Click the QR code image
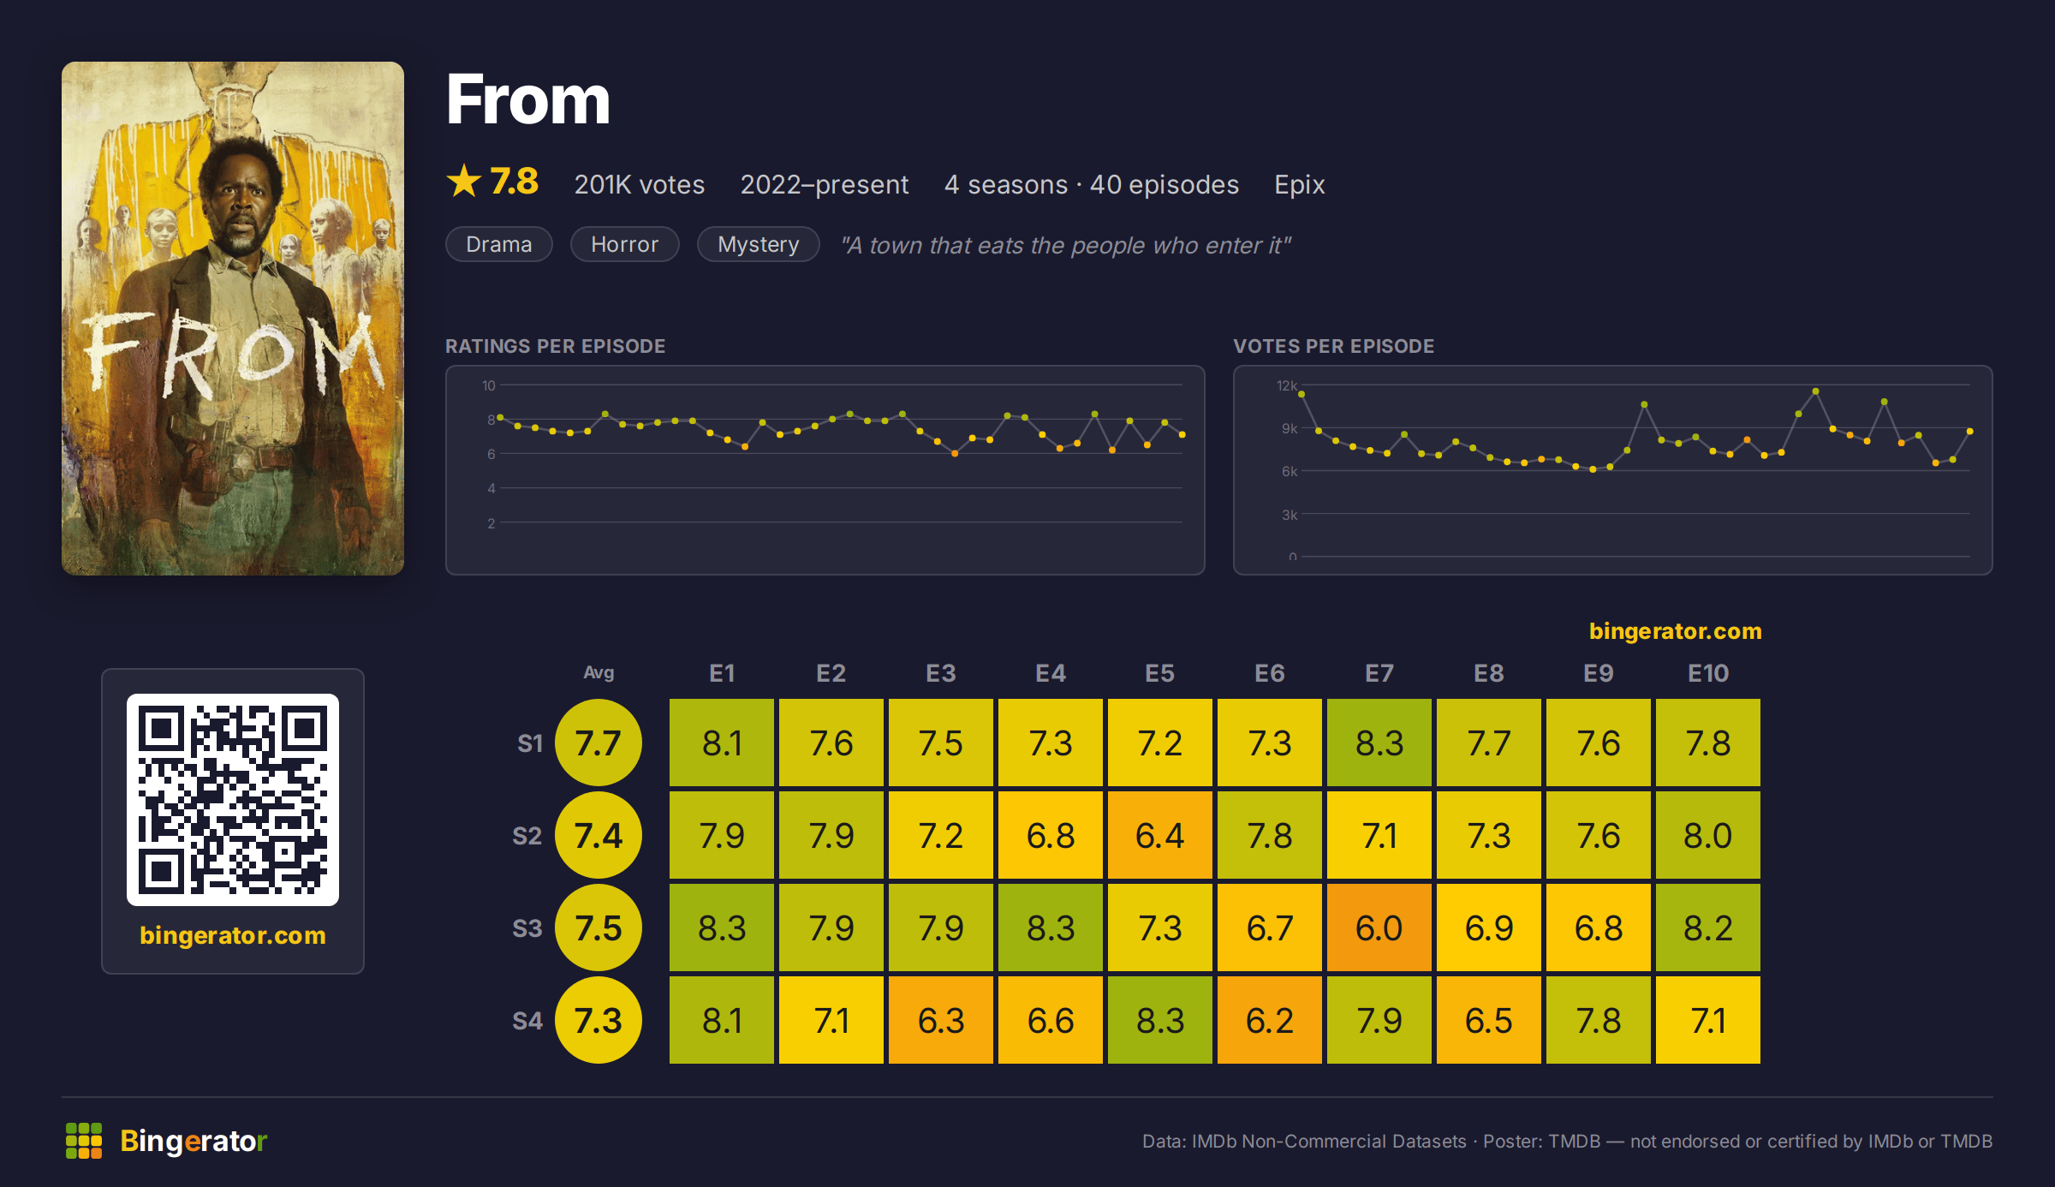This screenshot has height=1187, width=2055. pos(233,800)
